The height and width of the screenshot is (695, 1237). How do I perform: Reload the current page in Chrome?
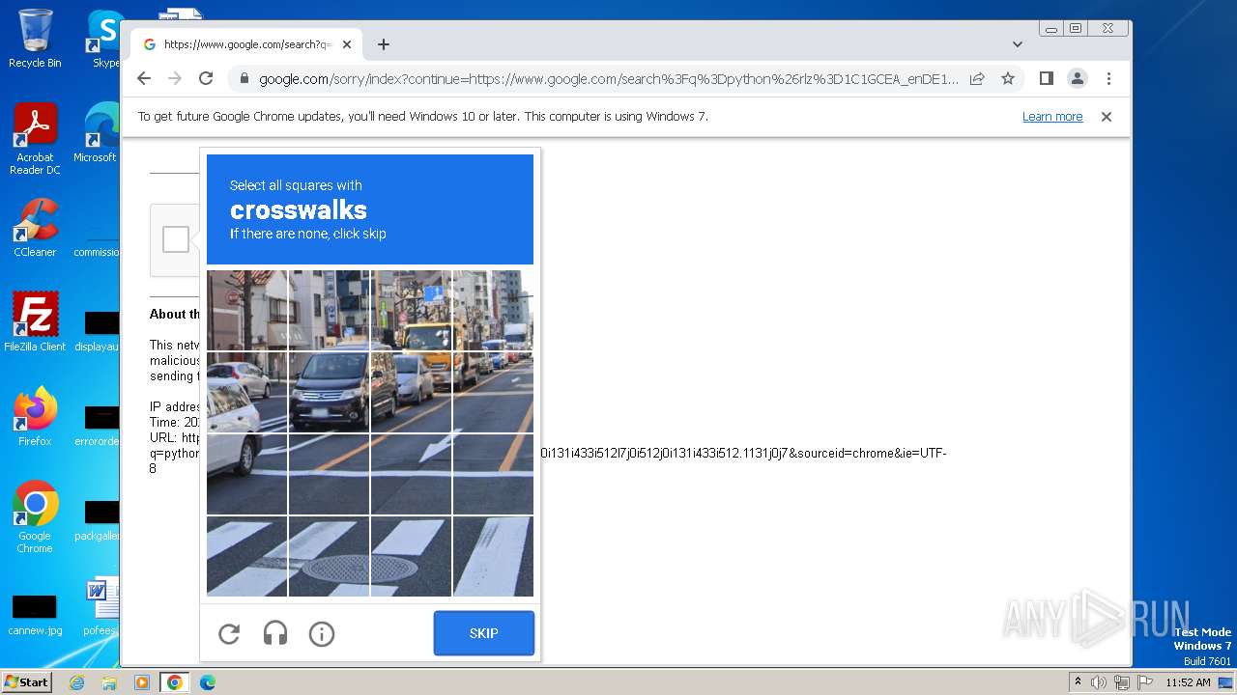[x=206, y=78]
